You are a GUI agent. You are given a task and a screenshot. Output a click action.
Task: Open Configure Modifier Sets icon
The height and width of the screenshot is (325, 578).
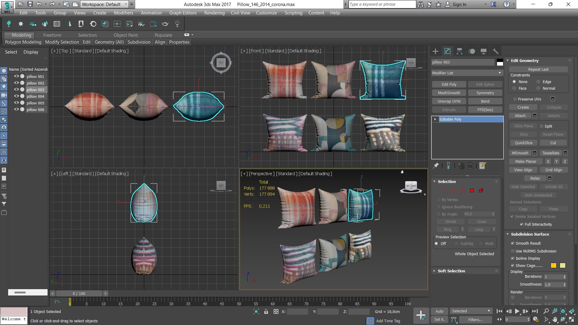[483, 166]
